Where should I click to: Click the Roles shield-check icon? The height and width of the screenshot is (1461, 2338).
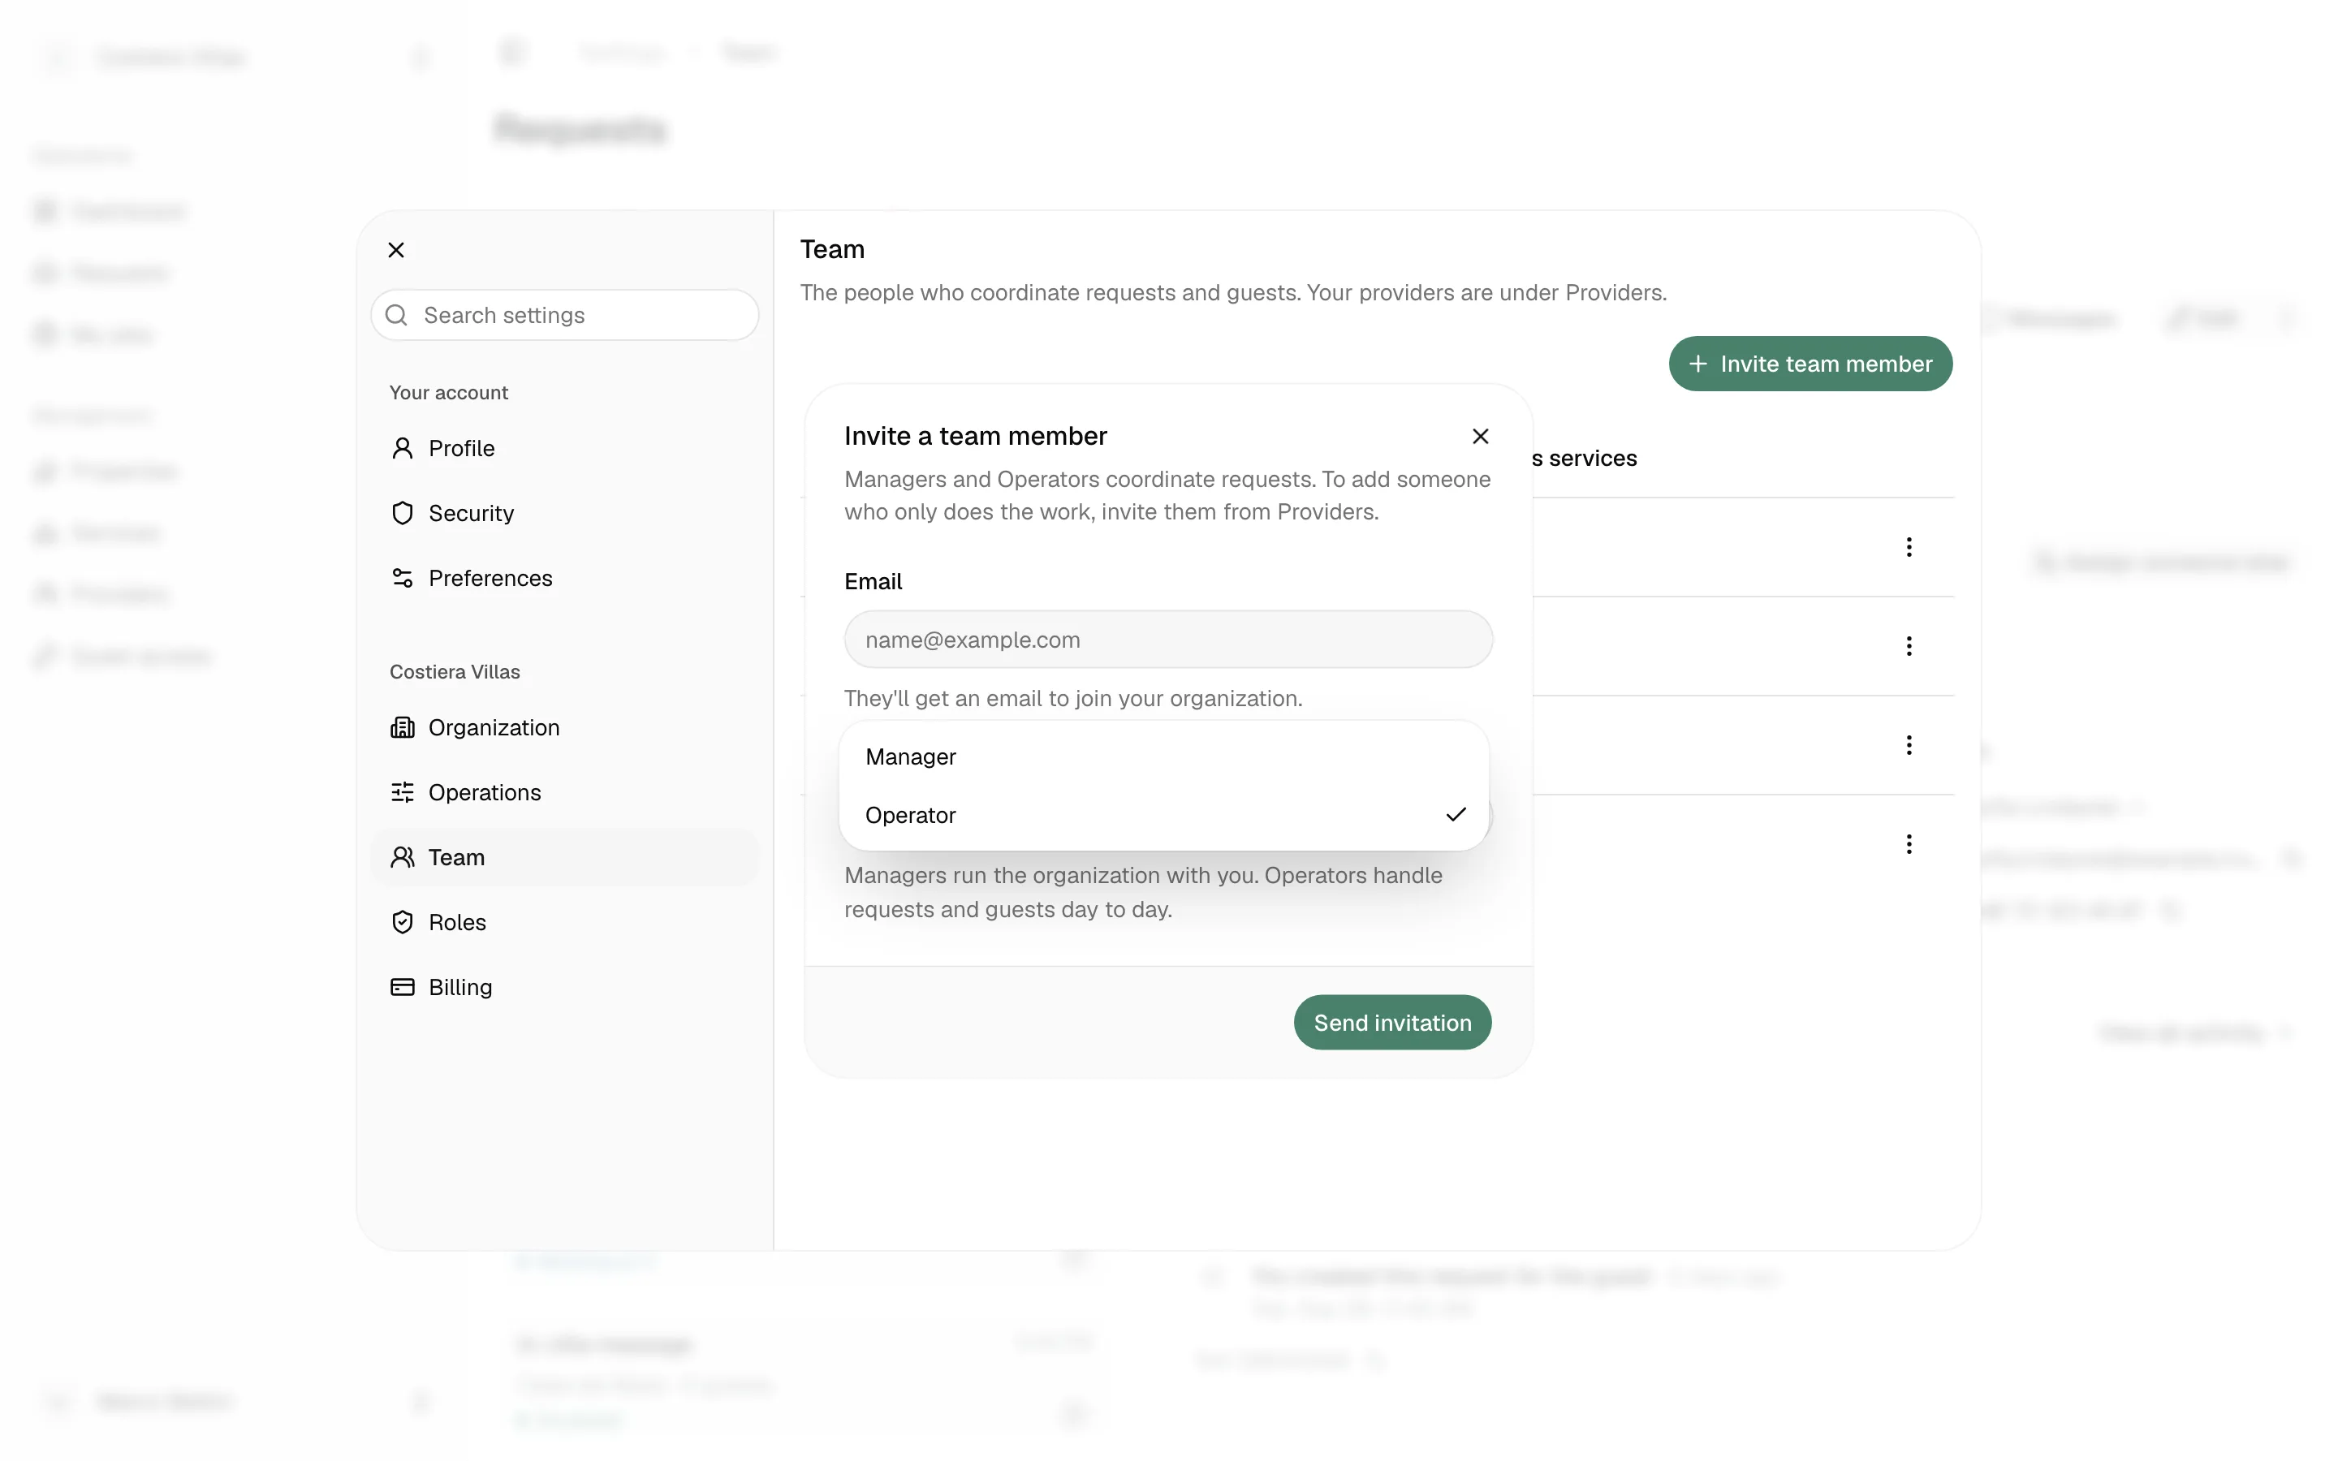[x=402, y=922]
